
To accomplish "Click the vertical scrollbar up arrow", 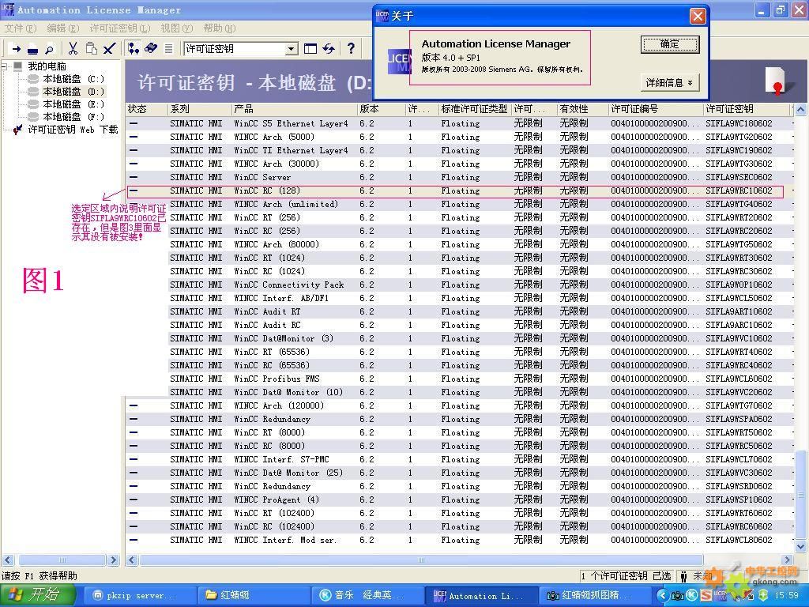I will click(x=800, y=109).
